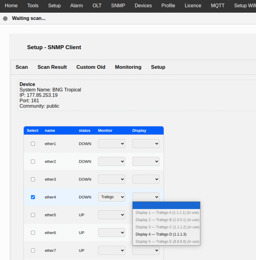Image resolution: width=256 pixels, height=260 pixels.
Task: Open the ether4 Monitor dropdown showing Trafego
Action: [x=111, y=197]
